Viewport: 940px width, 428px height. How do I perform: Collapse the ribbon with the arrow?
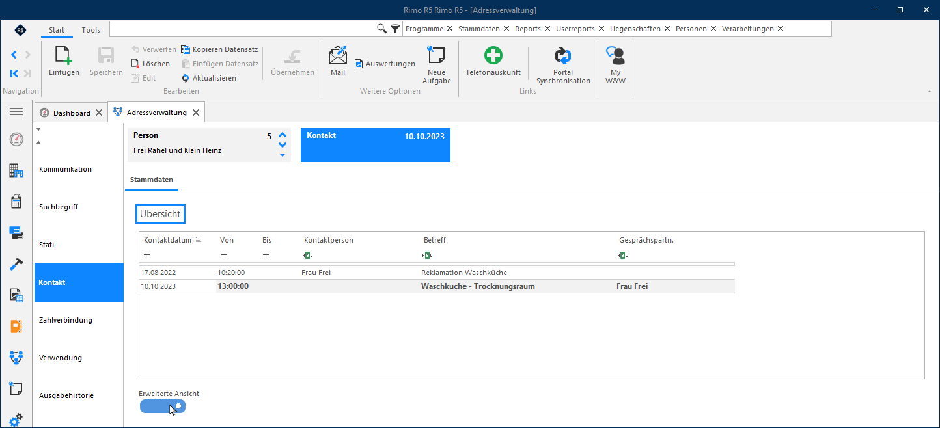tap(929, 92)
